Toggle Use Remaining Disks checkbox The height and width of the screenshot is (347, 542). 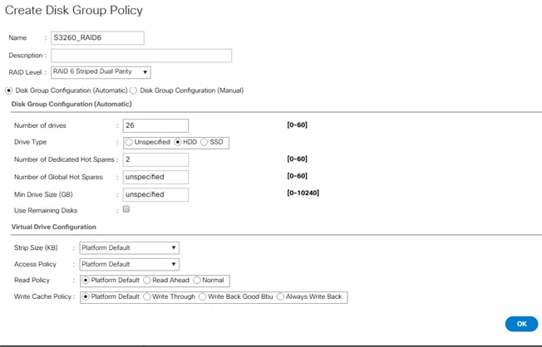(126, 209)
